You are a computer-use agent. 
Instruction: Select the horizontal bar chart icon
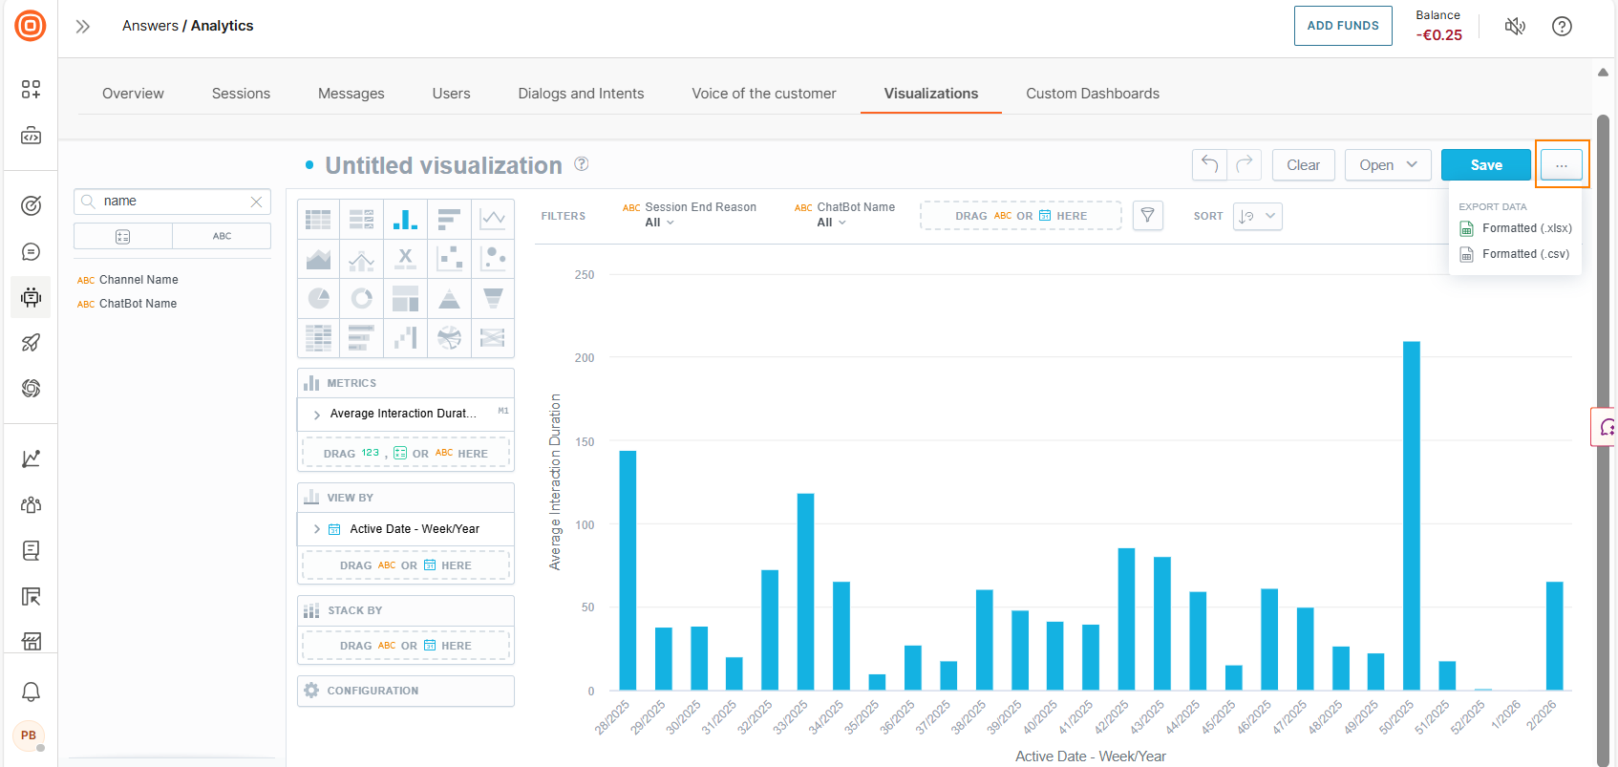449,219
